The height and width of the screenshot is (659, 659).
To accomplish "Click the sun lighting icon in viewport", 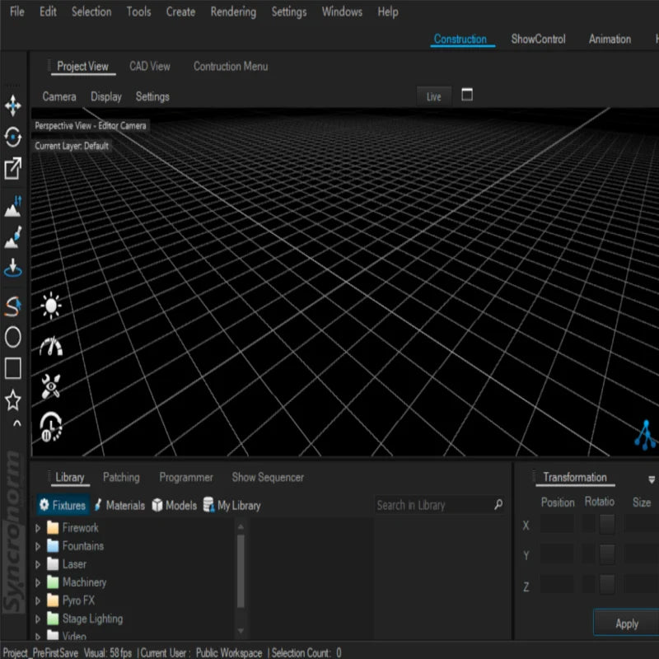I will [51, 307].
